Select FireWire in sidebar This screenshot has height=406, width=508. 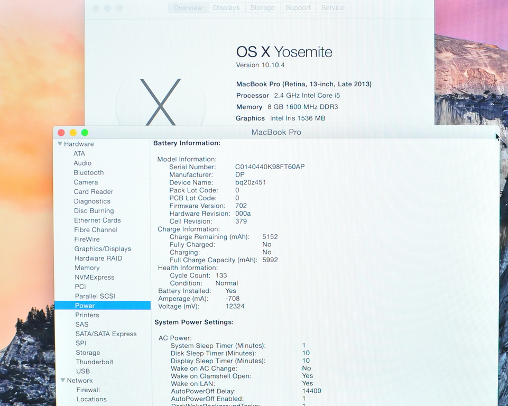pyautogui.click(x=87, y=239)
